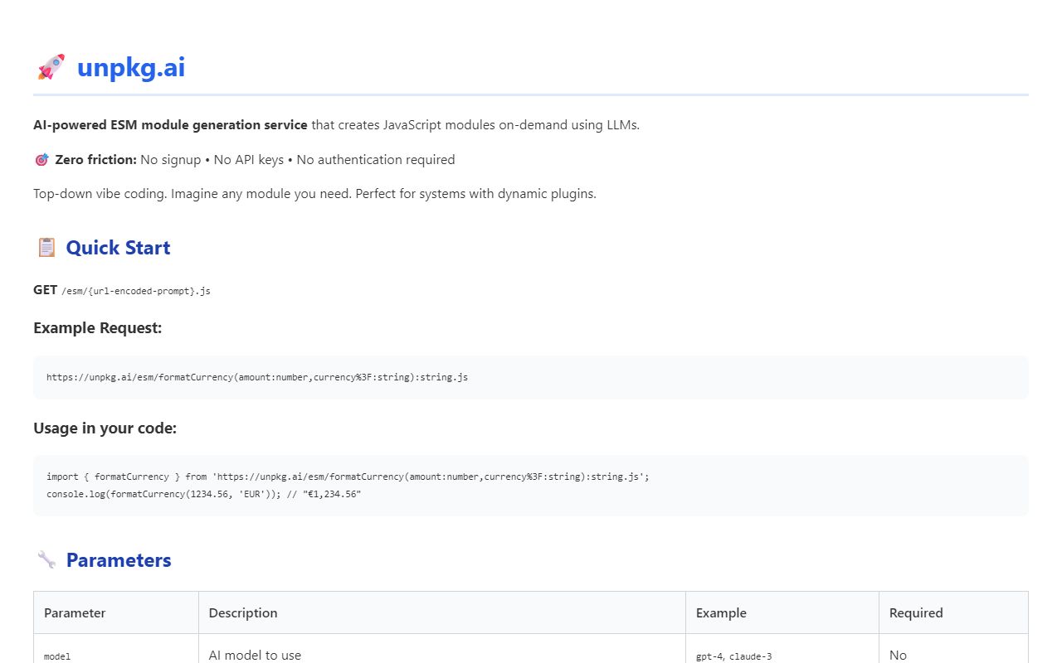Click the Parameter column header

tap(75, 612)
